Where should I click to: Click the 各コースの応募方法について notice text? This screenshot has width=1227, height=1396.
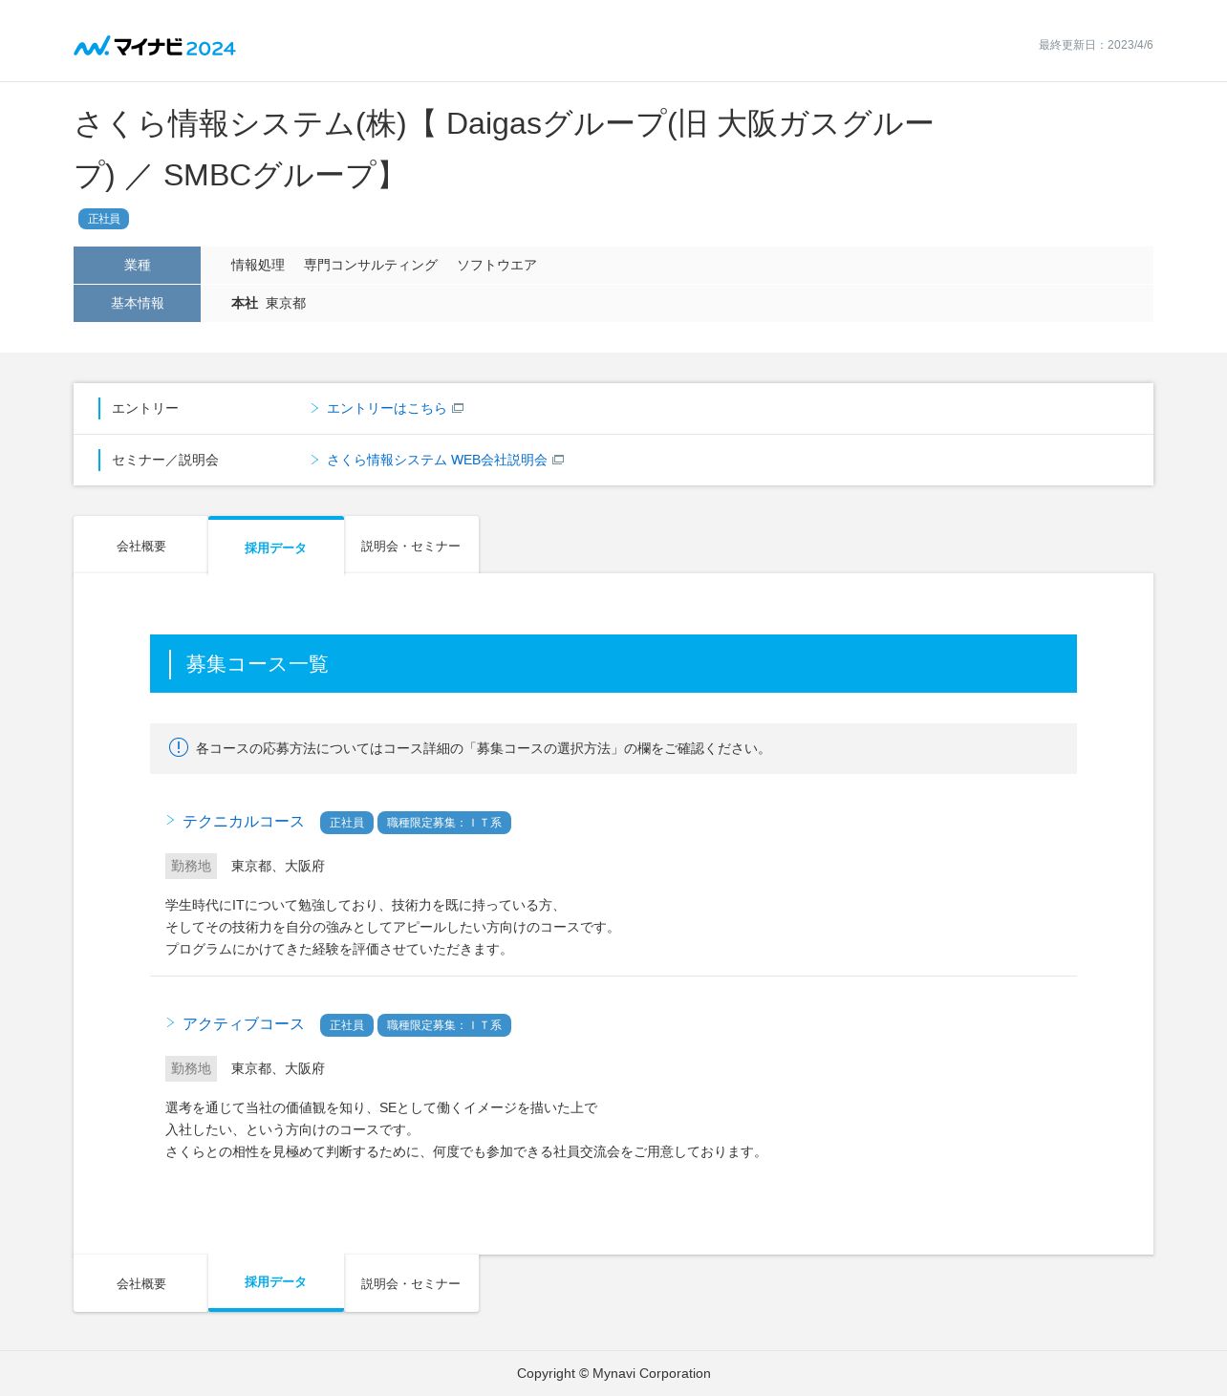(x=483, y=748)
